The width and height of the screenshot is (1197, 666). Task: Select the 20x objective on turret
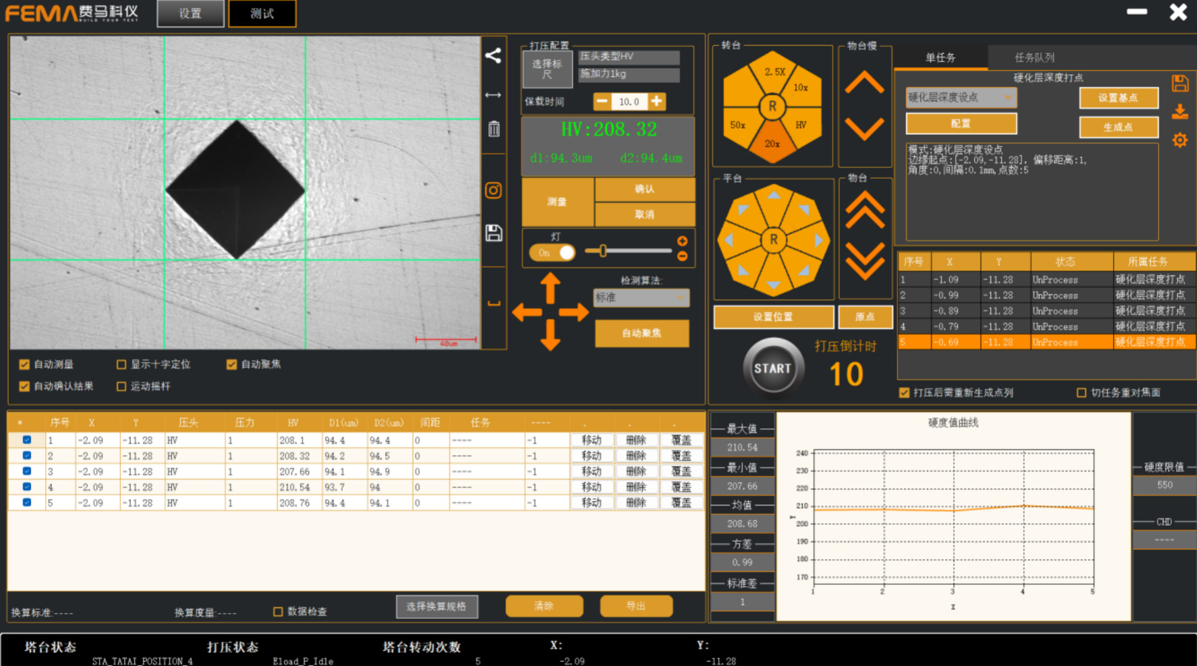pyautogui.click(x=772, y=144)
